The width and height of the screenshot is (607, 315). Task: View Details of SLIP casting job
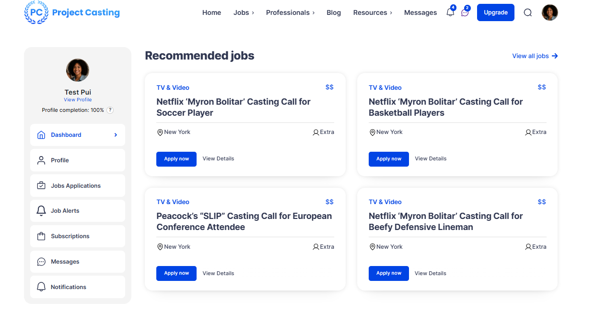218,273
